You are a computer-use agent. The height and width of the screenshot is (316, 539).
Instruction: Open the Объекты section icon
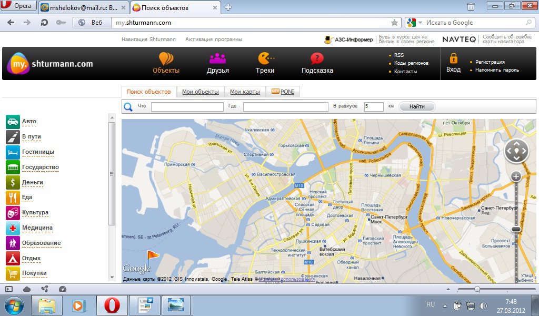tap(166, 58)
